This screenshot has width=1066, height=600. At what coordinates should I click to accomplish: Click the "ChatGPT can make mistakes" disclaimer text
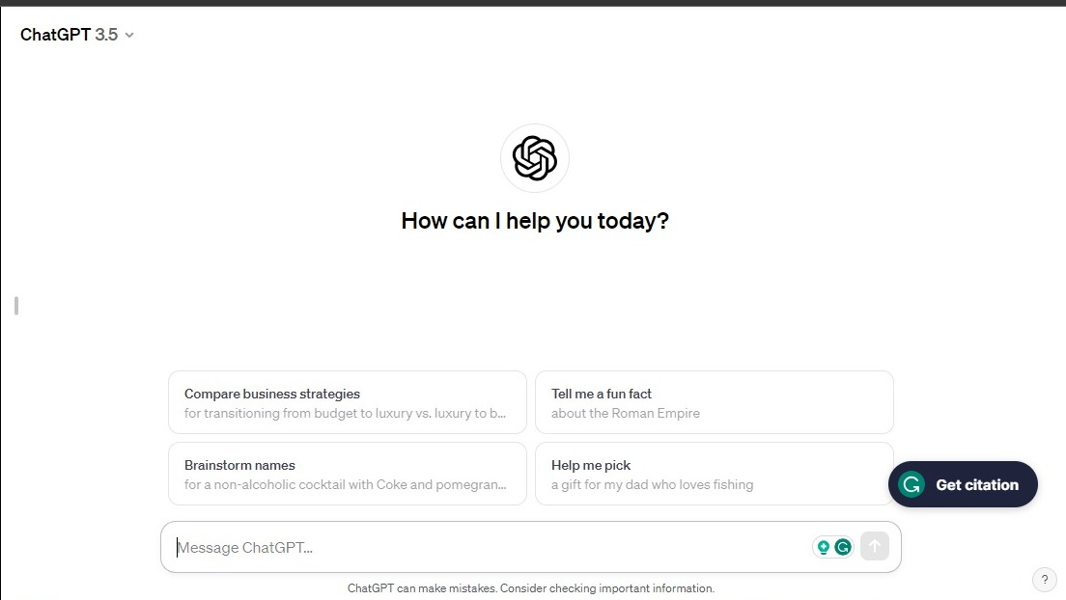click(x=531, y=587)
